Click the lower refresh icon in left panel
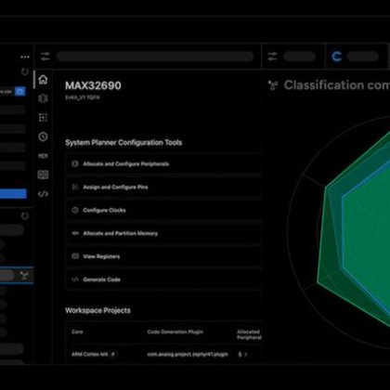The width and height of the screenshot is (390, 390). point(25,215)
